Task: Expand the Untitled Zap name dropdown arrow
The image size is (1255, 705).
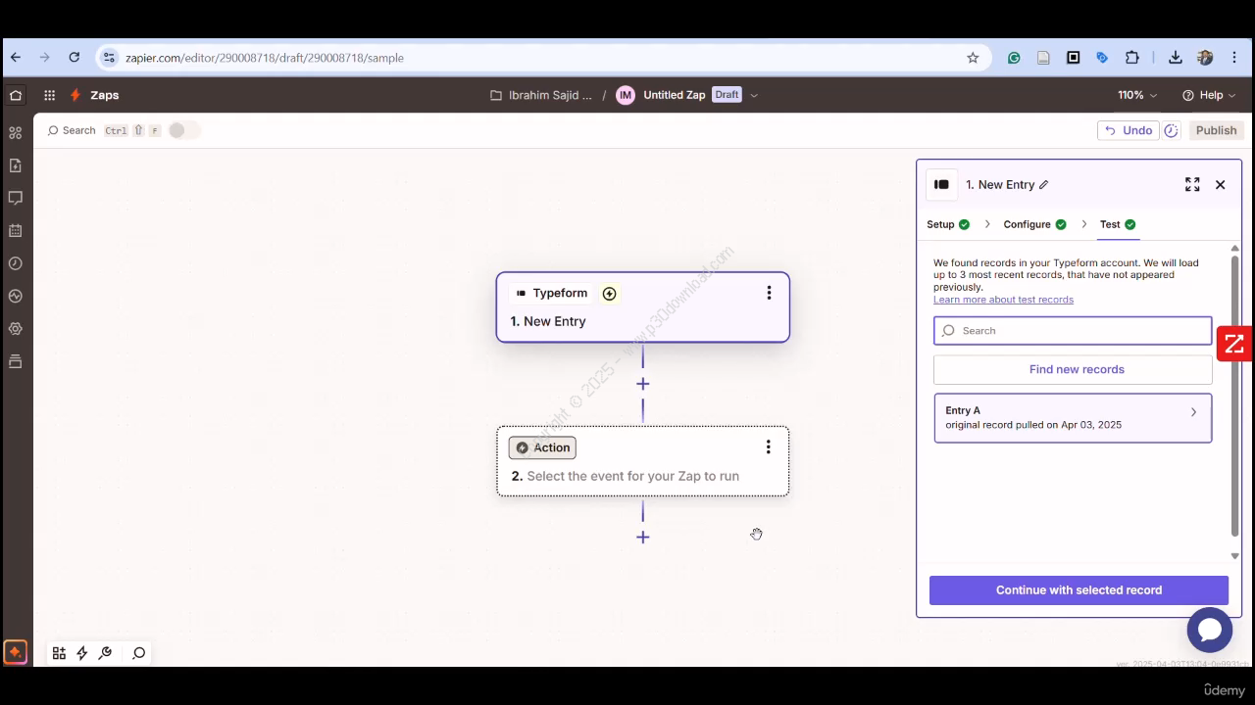Action: tap(754, 95)
